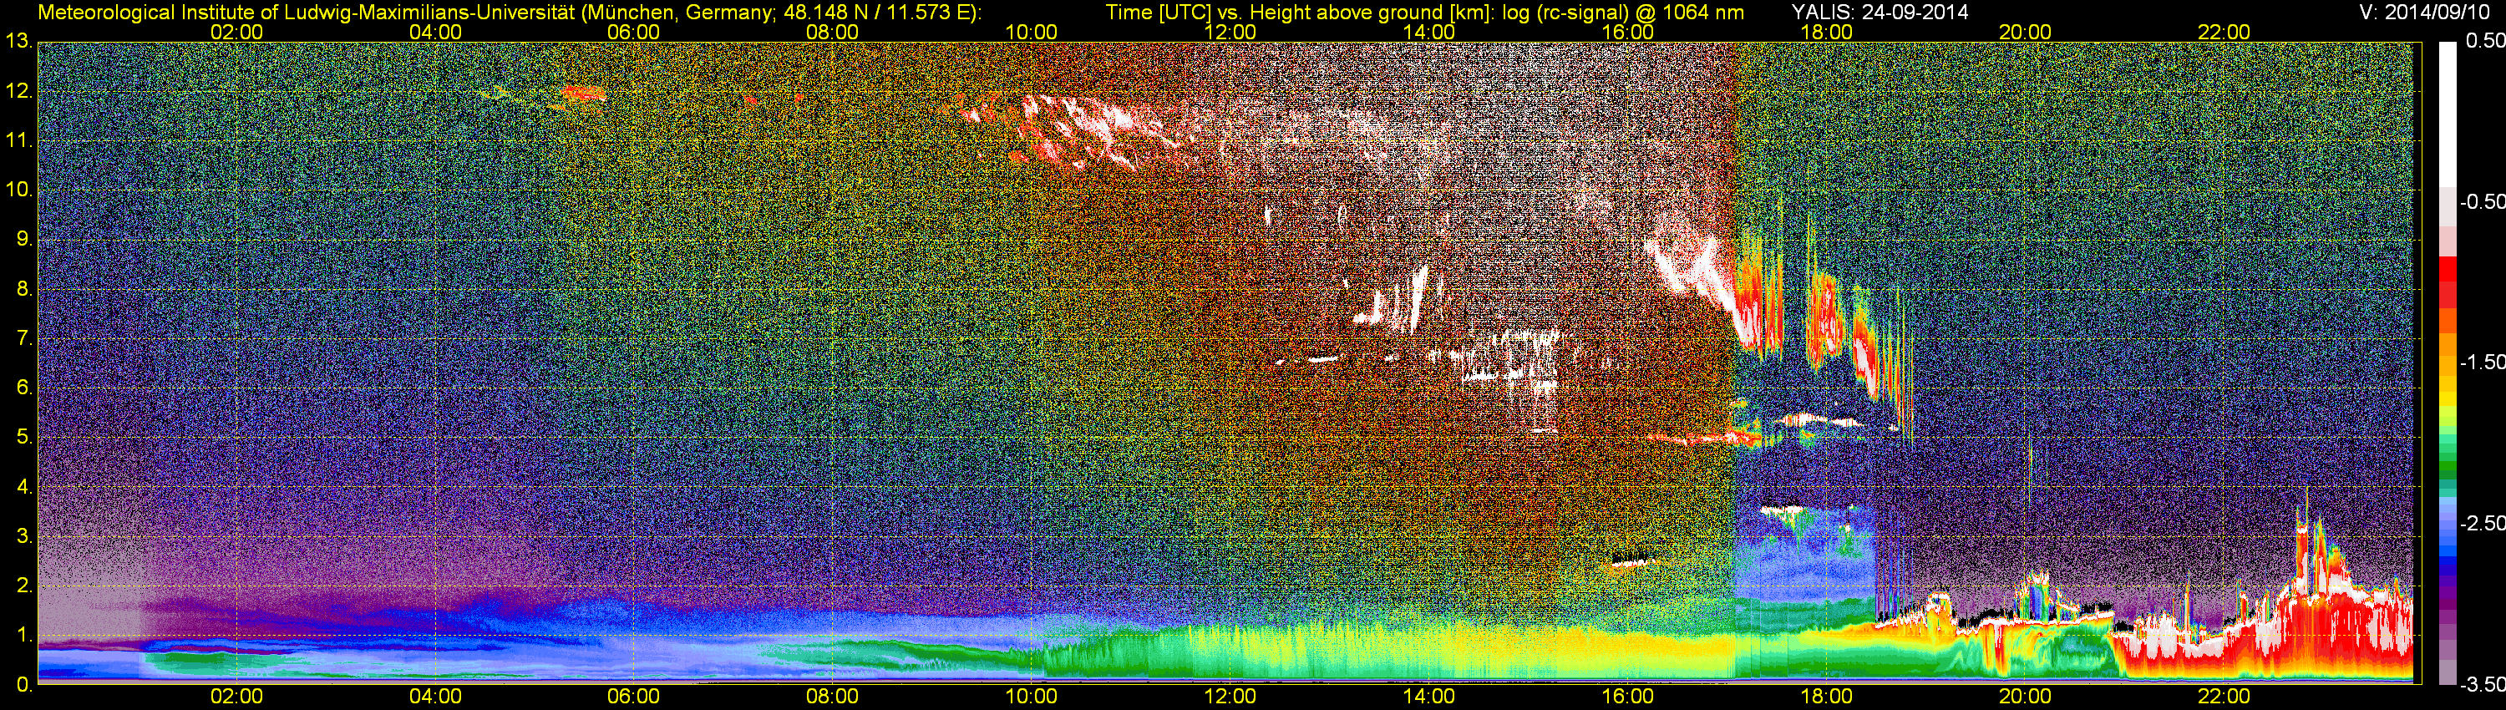Screen dimensions: 2506x710
Task: Click the 12:00 label on the top time axis
Action: point(1230,32)
